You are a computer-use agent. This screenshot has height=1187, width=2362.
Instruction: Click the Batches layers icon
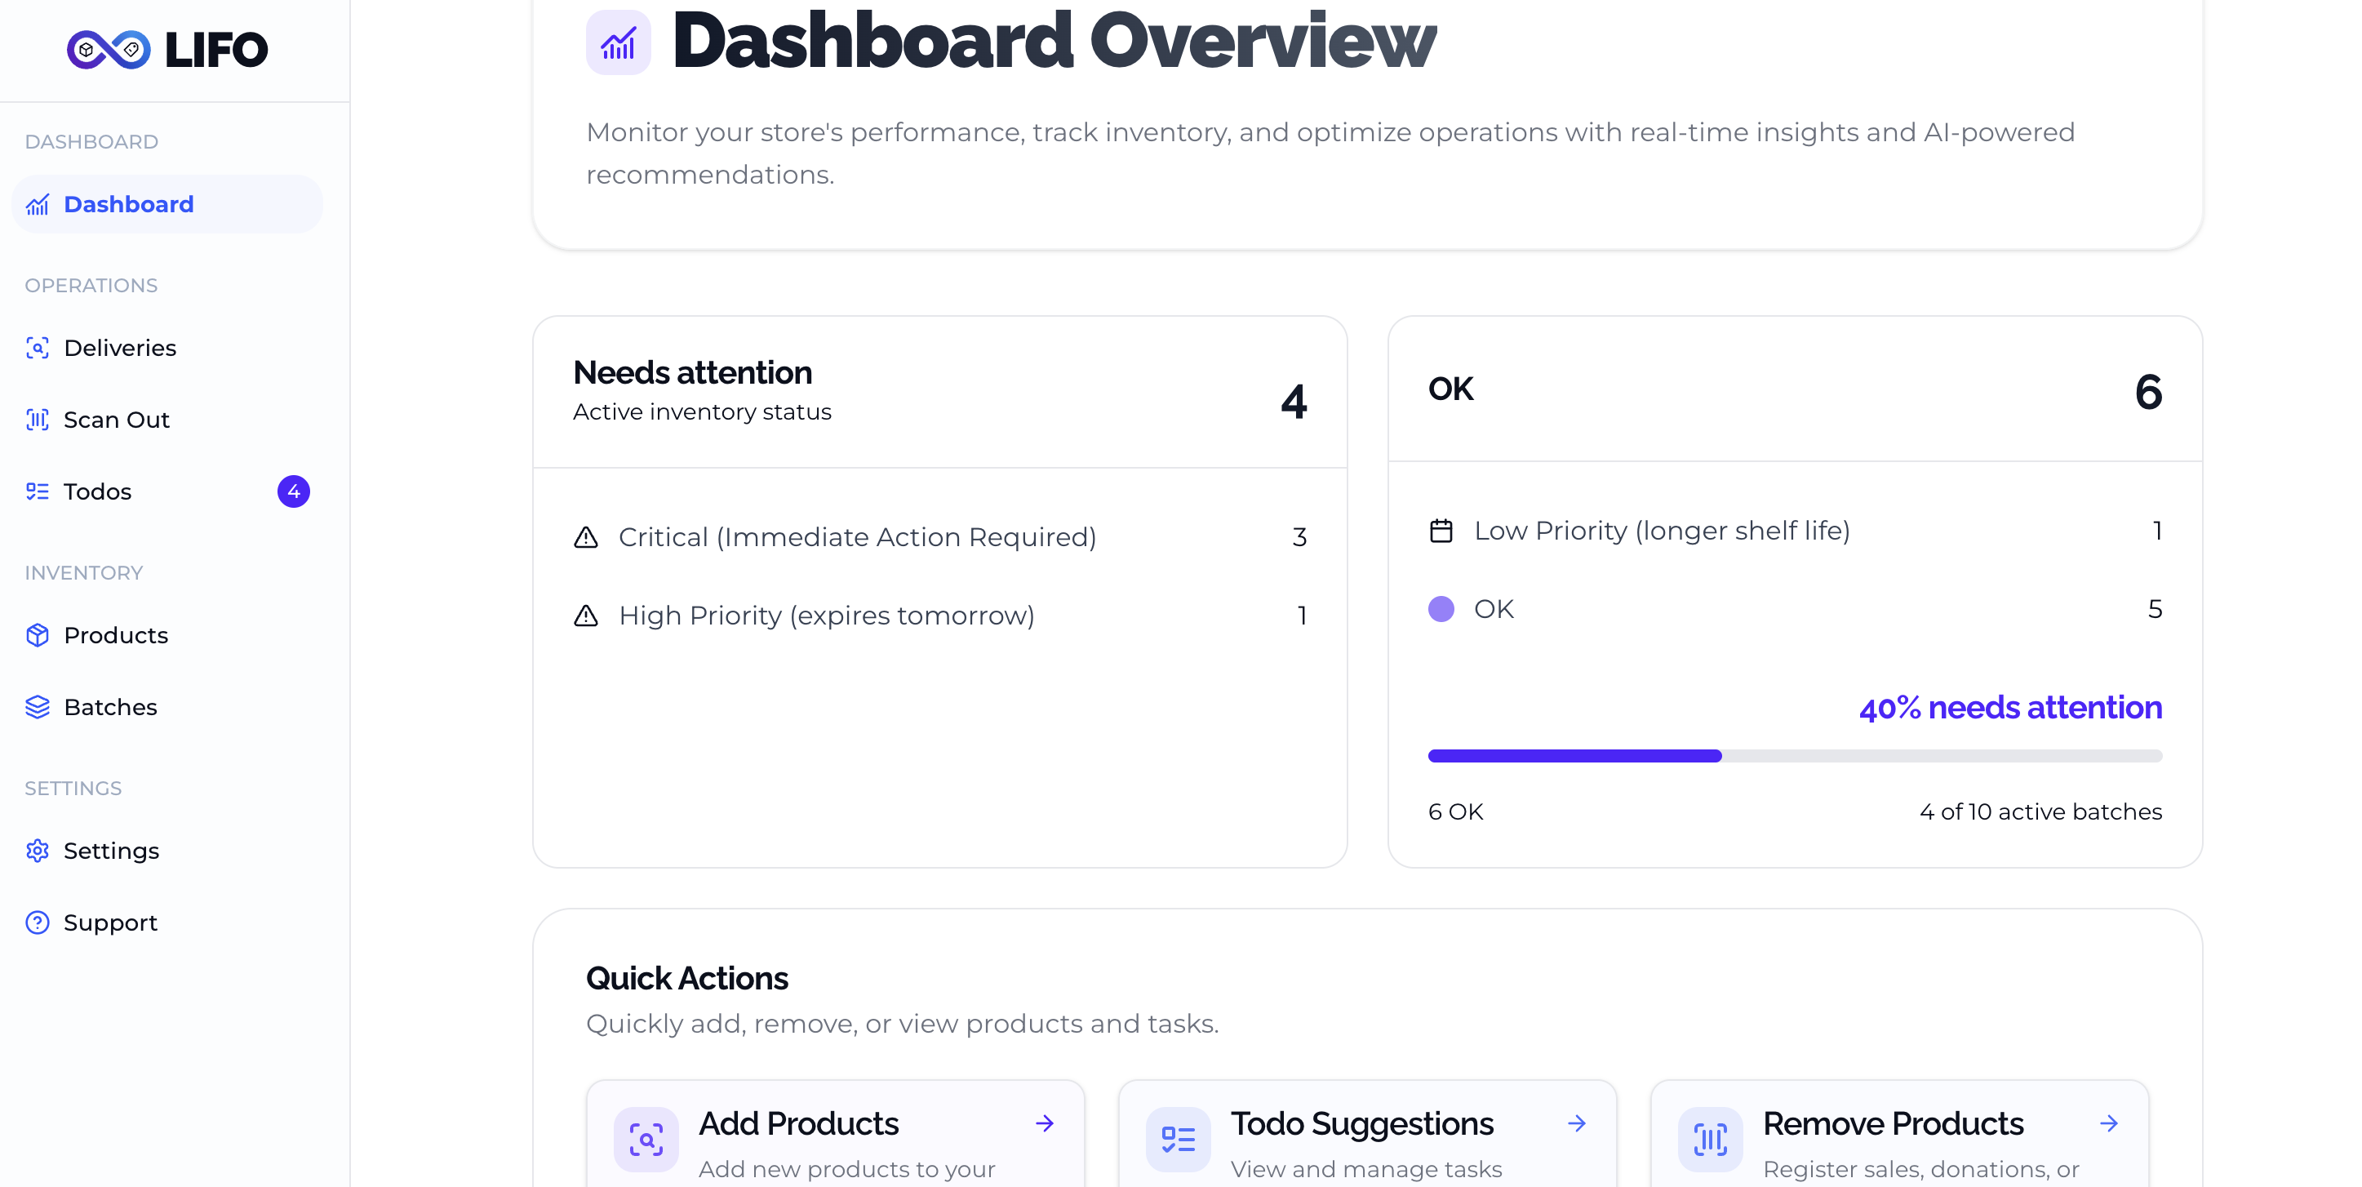[38, 706]
